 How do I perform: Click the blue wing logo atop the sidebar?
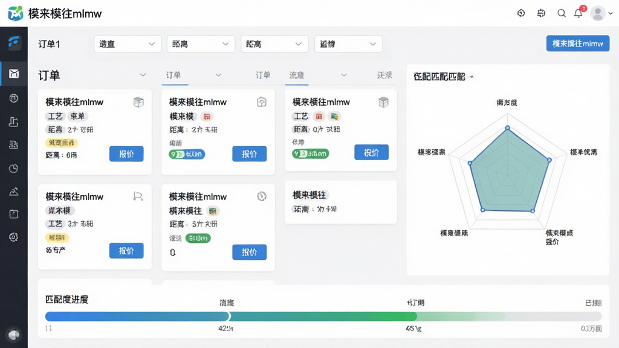[14, 42]
